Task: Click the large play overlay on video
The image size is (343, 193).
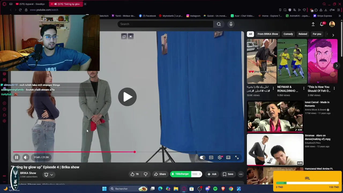Action: click(x=127, y=97)
